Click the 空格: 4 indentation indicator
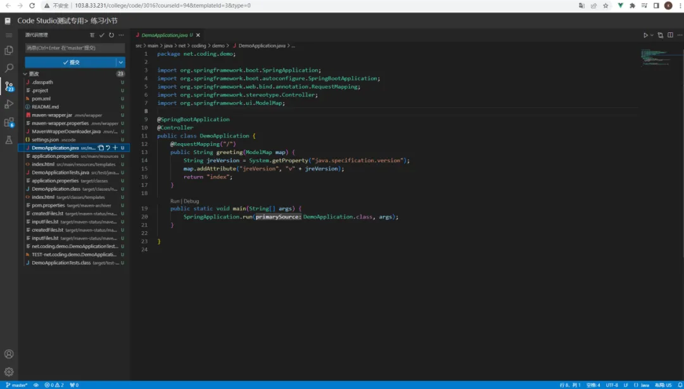The width and height of the screenshot is (684, 389). (x=593, y=385)
